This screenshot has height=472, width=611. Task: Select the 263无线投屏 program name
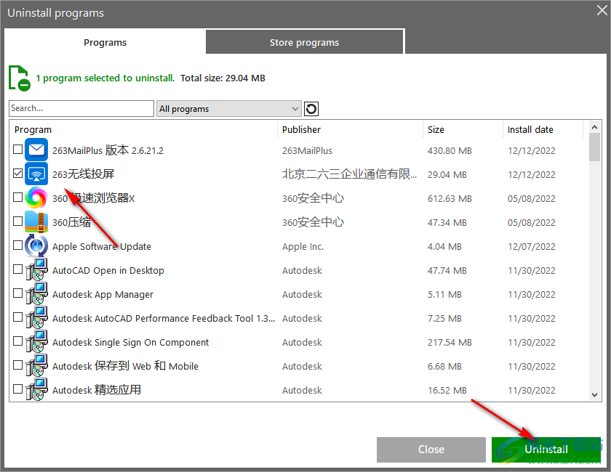click(x=83, y=174)
